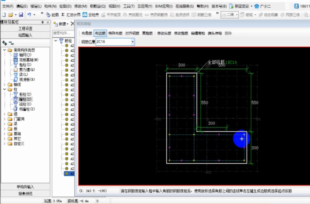The width and height of the screenshot is (310, 204).
Task: Select the highlighted last AZ item in list
Action: pyautogui.click(x=69, y=173)
